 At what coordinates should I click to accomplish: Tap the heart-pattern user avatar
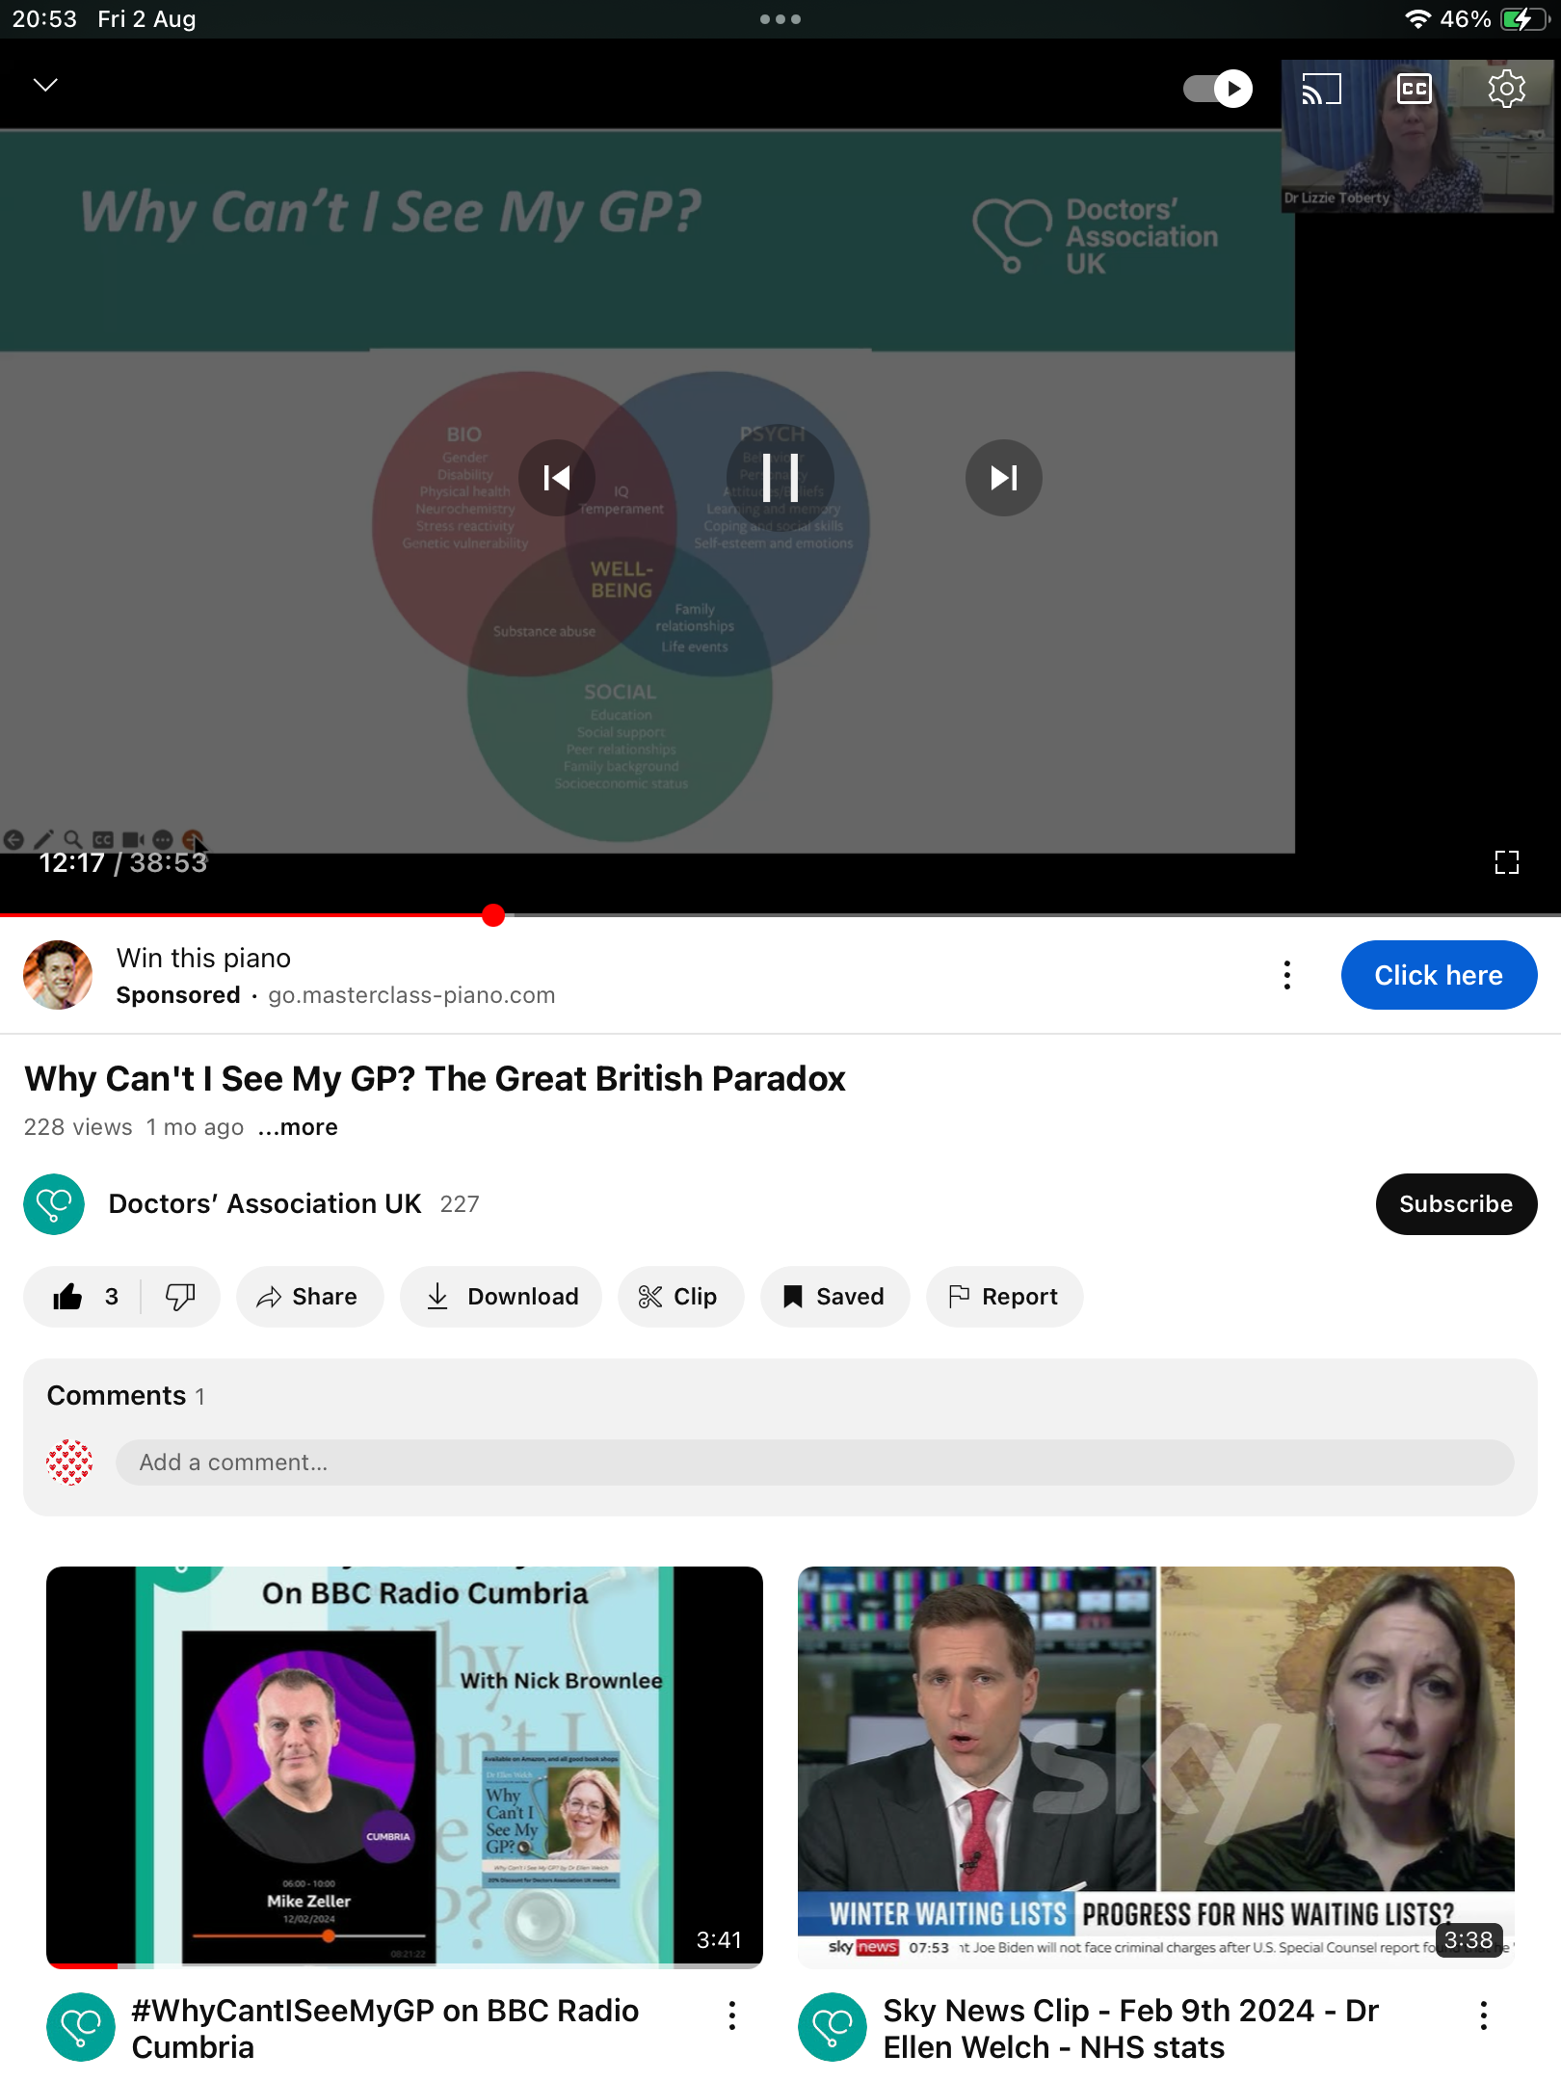click(69, 1462)
